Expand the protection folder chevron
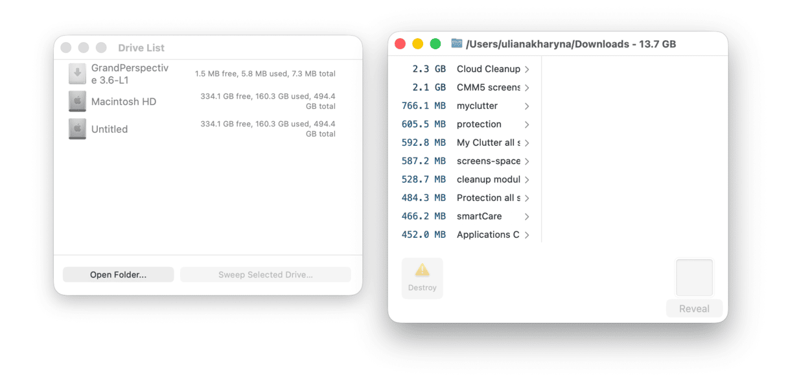This screenshot has height=385, width=788. pyautogui.click(x=527, y=124)
